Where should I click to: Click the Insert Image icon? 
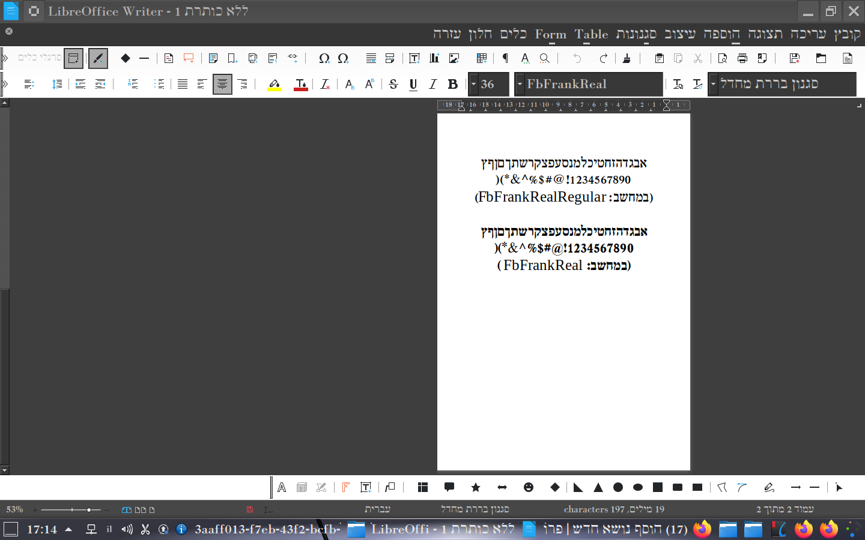(454, 58)
